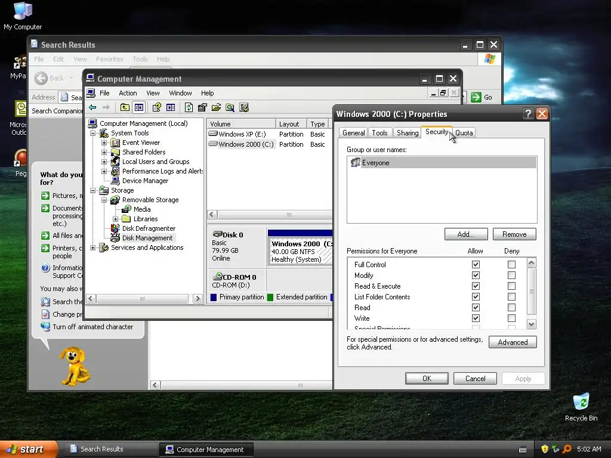This screenshot has width=611, height=458.
Task: Click the open folder toolbar icon
Action: (216, 107)
